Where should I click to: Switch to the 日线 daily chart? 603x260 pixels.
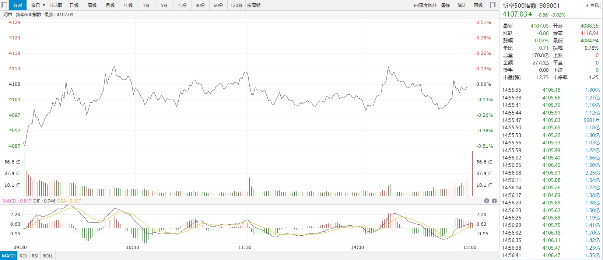(74, 5)
